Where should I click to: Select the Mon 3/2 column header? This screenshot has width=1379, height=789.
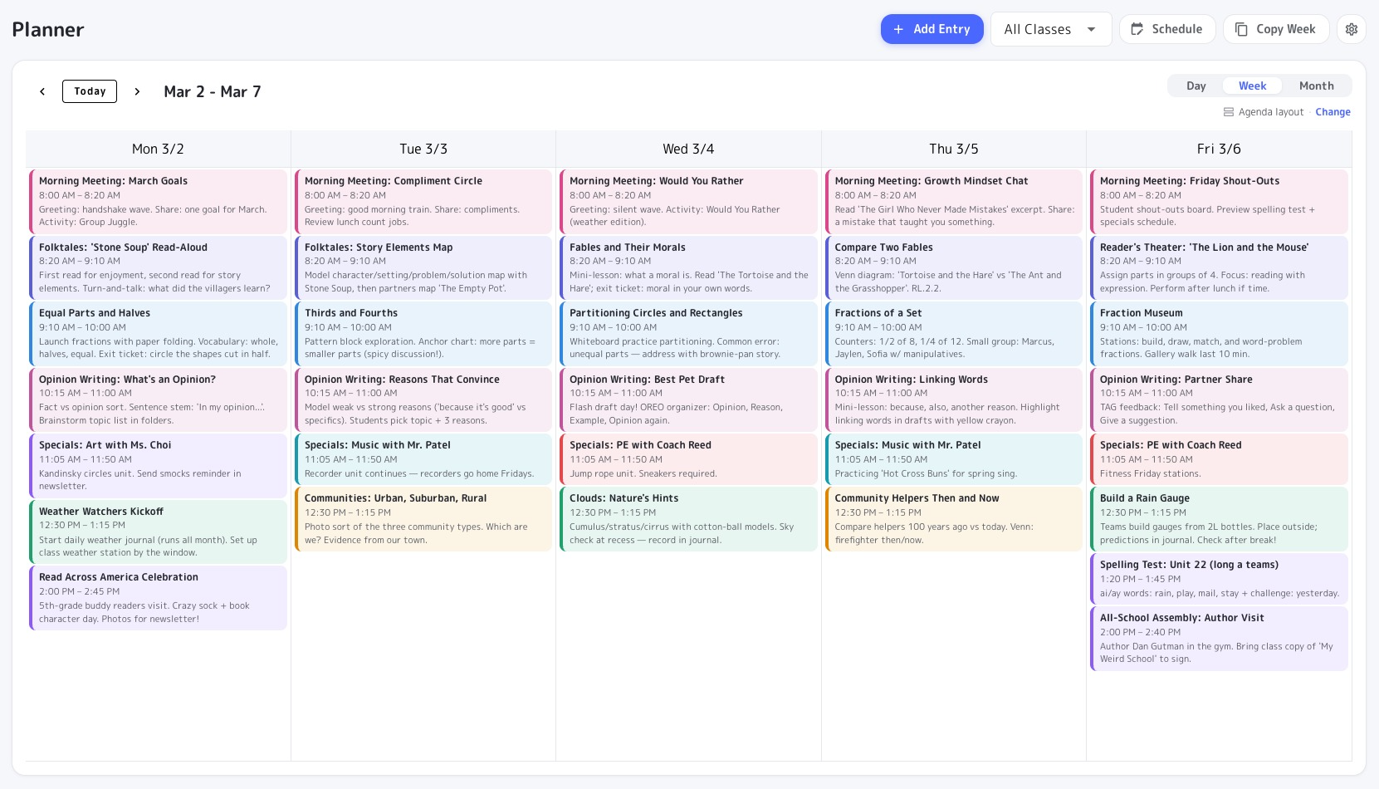pyautogui.click(x=158, y=149)
